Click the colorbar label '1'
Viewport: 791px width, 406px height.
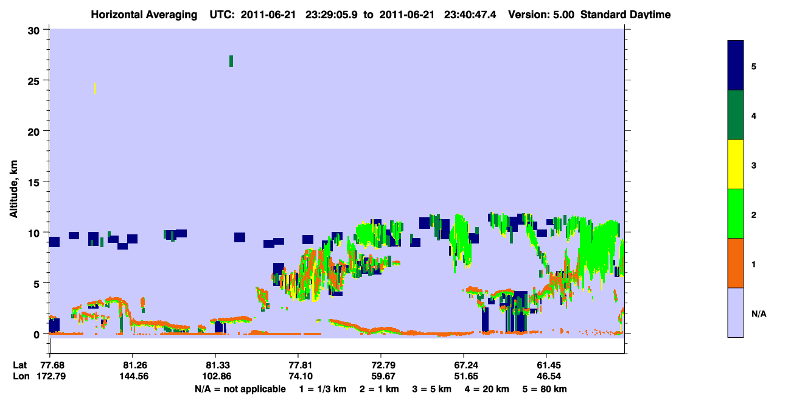[x=754, y=263]
